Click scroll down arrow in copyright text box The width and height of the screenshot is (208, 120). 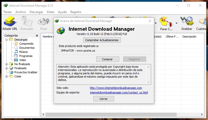pyautogui.click(x=148, y=82)
